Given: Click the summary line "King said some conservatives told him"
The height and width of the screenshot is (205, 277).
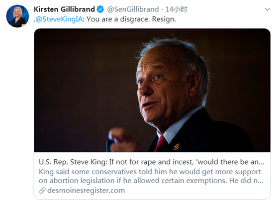Looking at the screenshot, I should click(x=107, y=172).
